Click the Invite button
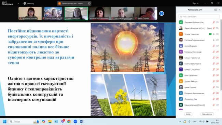This screenshot has width=222, height=125. (x=188, y=114)
